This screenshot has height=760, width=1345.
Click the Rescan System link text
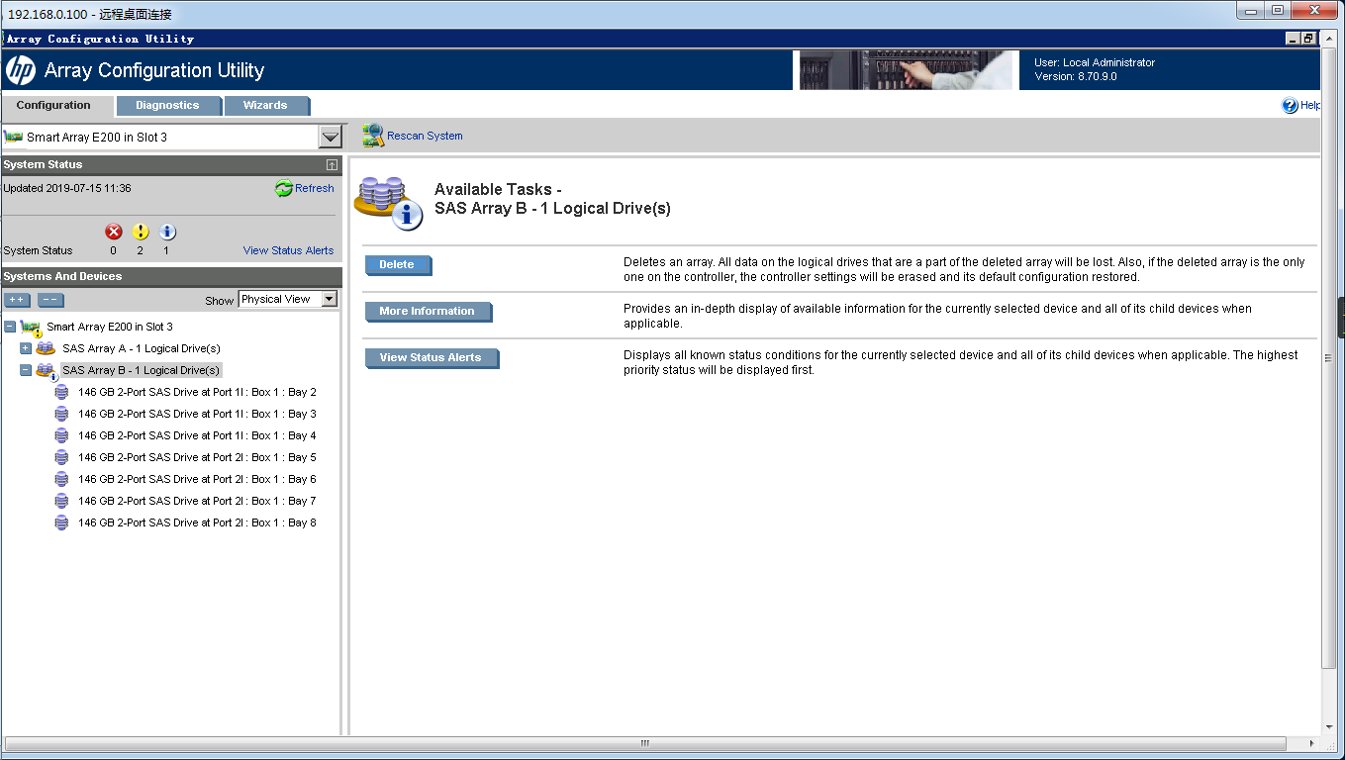pos(425,136)
